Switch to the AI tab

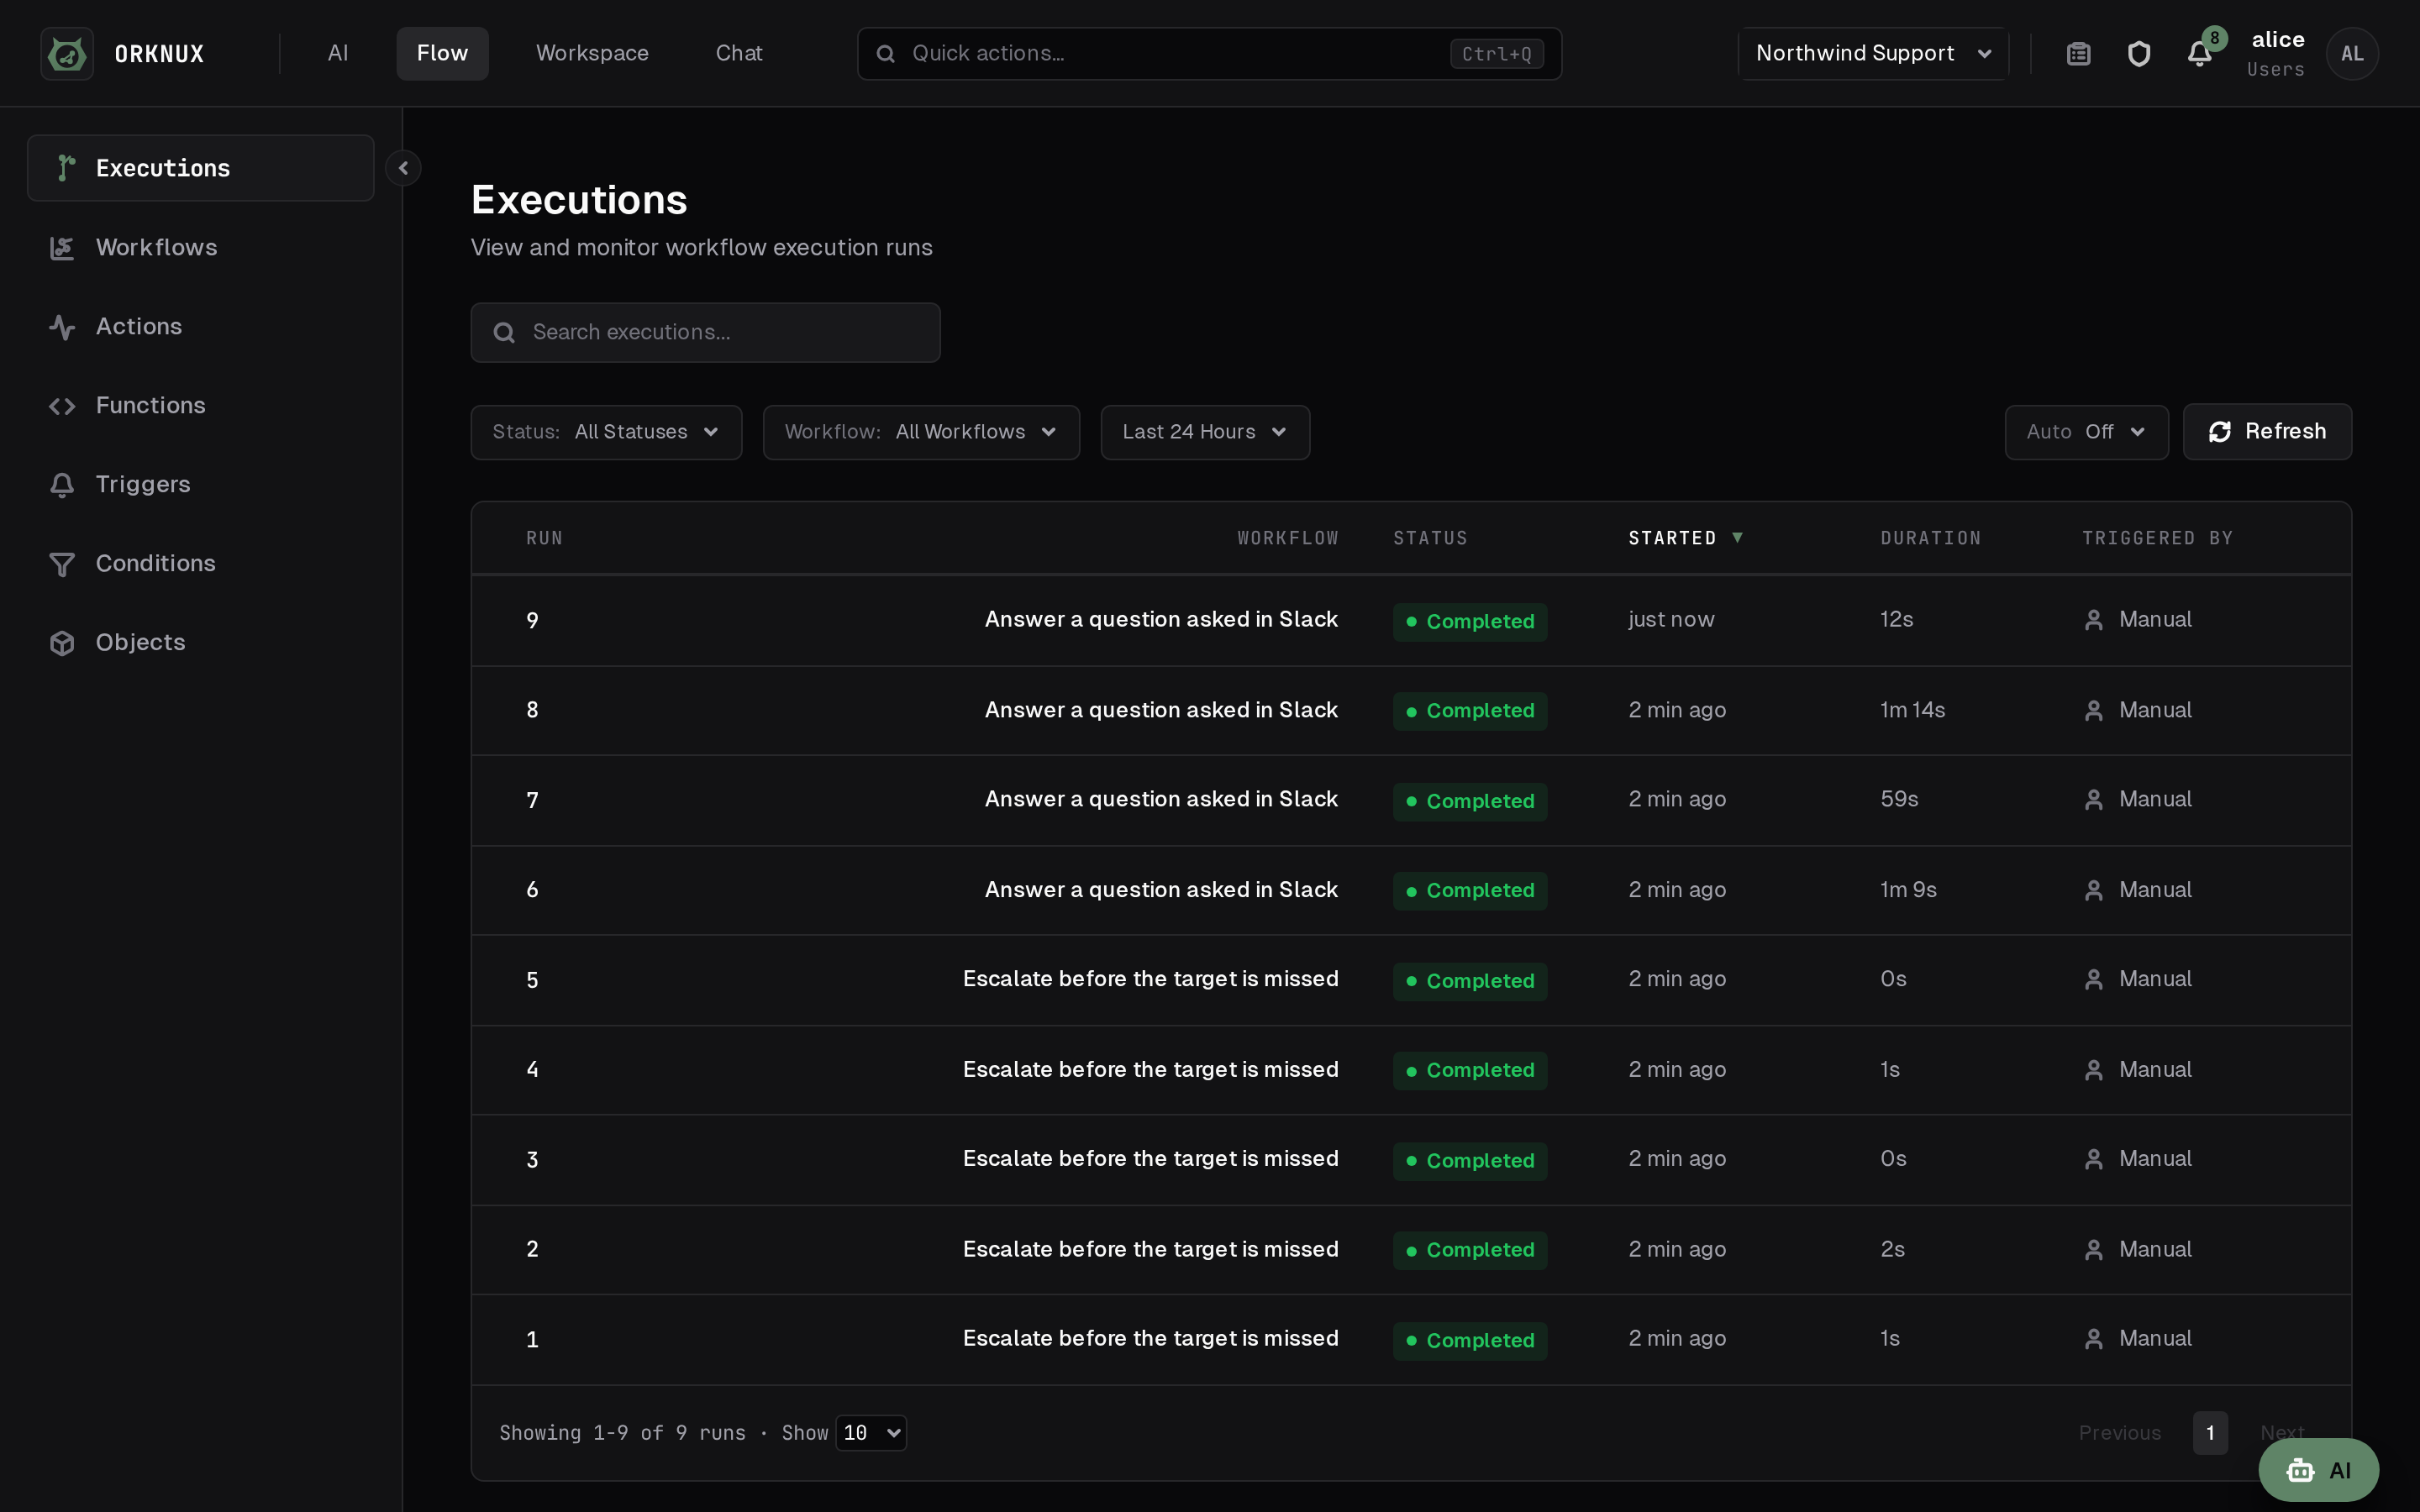338,54
